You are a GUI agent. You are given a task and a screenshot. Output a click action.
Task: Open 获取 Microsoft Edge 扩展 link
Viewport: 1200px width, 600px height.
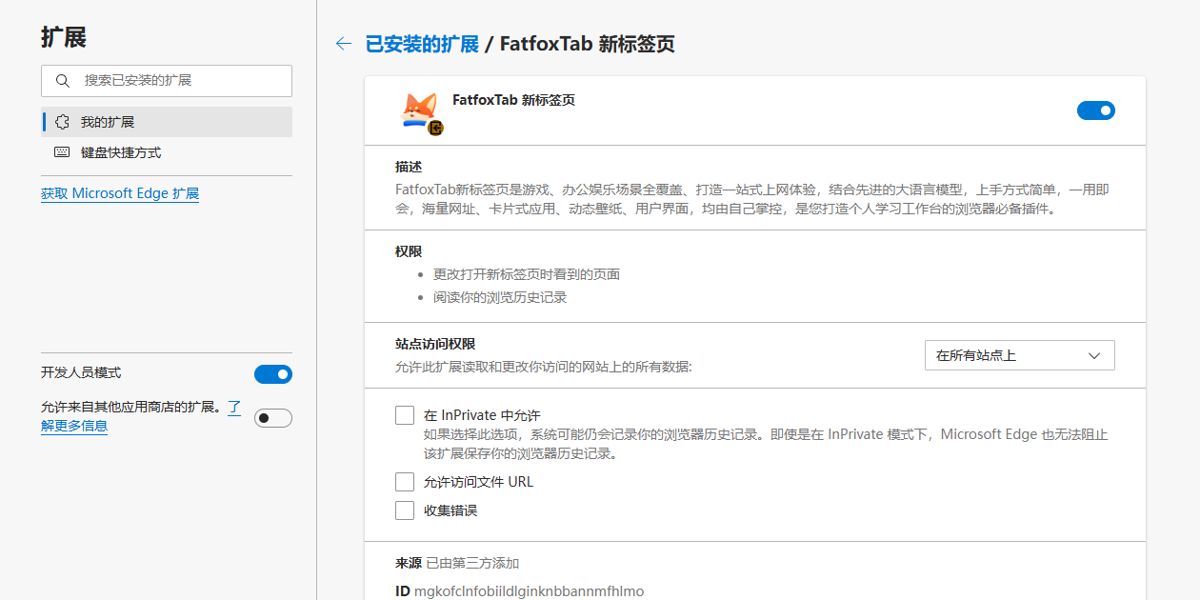pos(120,193)
